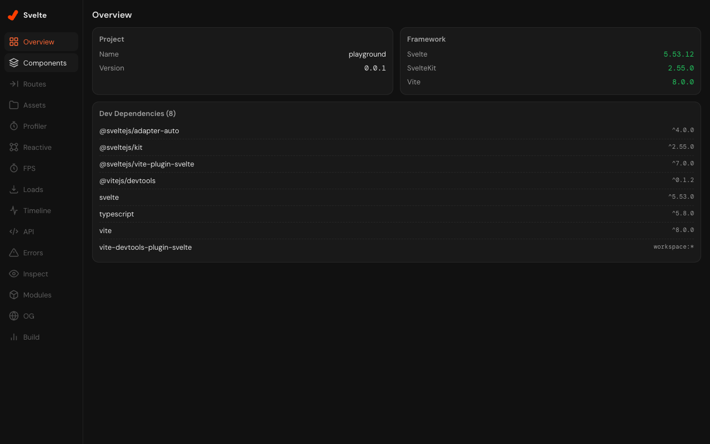Select the @sveltejs/kit dependency row
This screenshot has width=710, height=444.
[397, 148]
